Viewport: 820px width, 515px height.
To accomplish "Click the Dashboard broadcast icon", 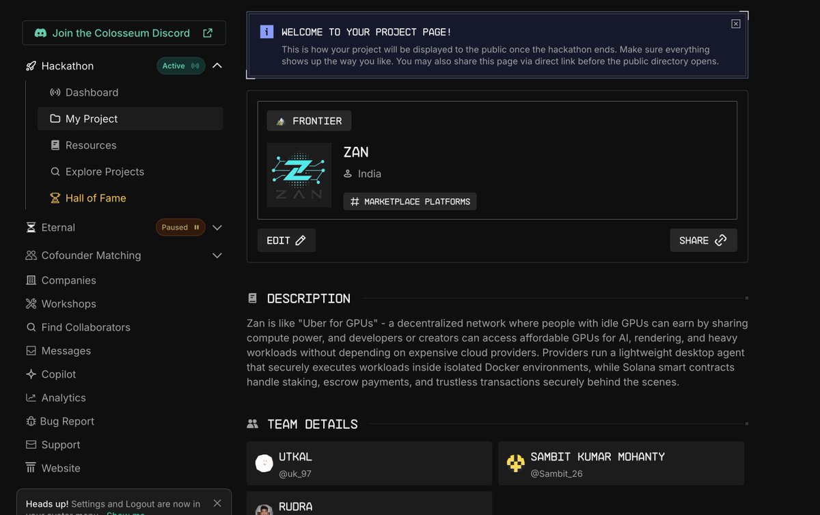I will (55, 92).
